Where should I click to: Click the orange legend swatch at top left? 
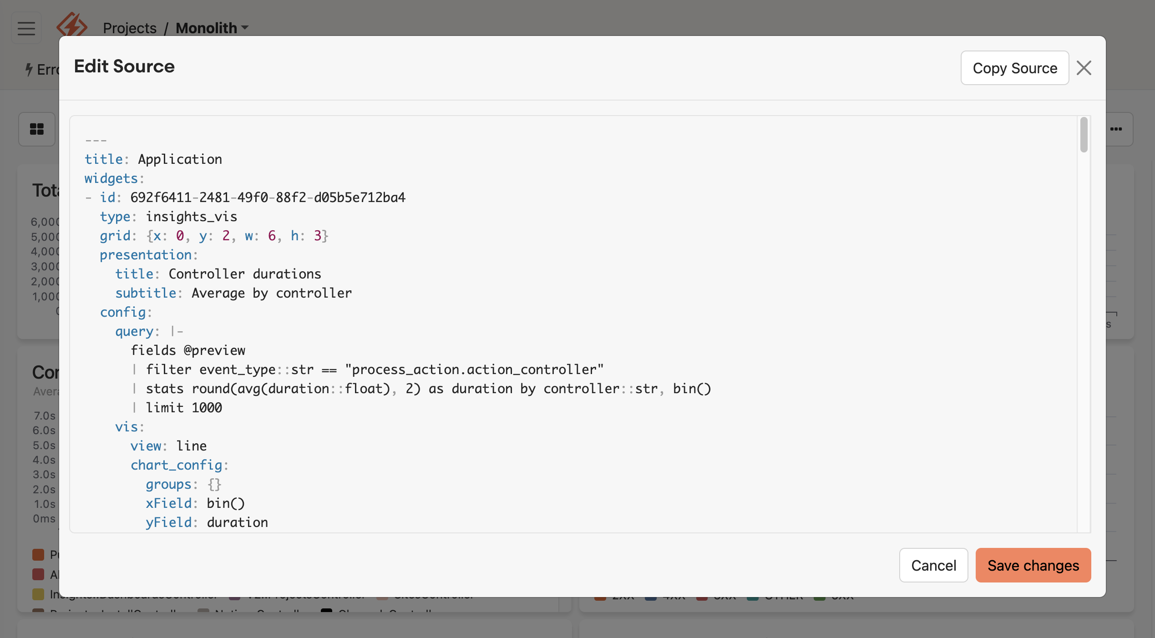point(39,555)
